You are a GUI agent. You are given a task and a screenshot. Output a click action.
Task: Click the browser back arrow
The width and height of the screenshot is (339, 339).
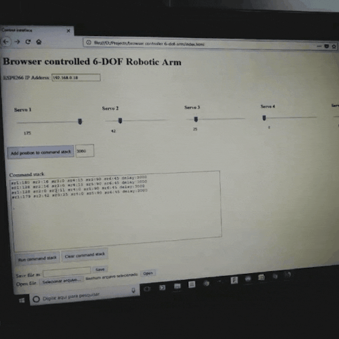(x=6, y=41)
